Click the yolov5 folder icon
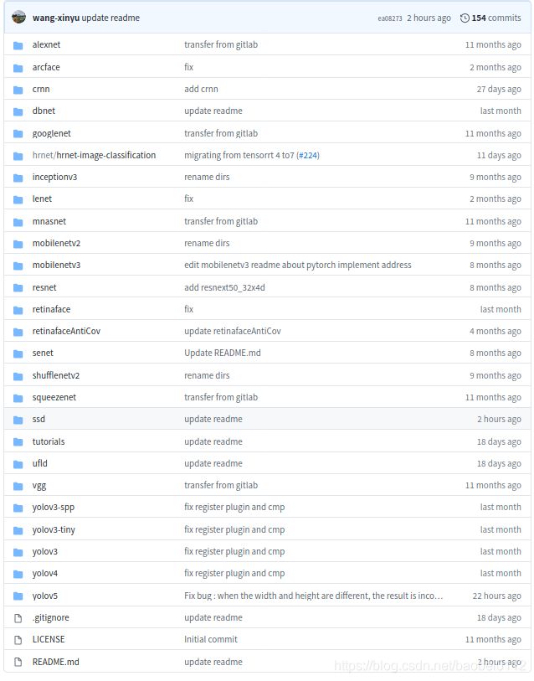The image size is (534, 681). coord(18,596)
